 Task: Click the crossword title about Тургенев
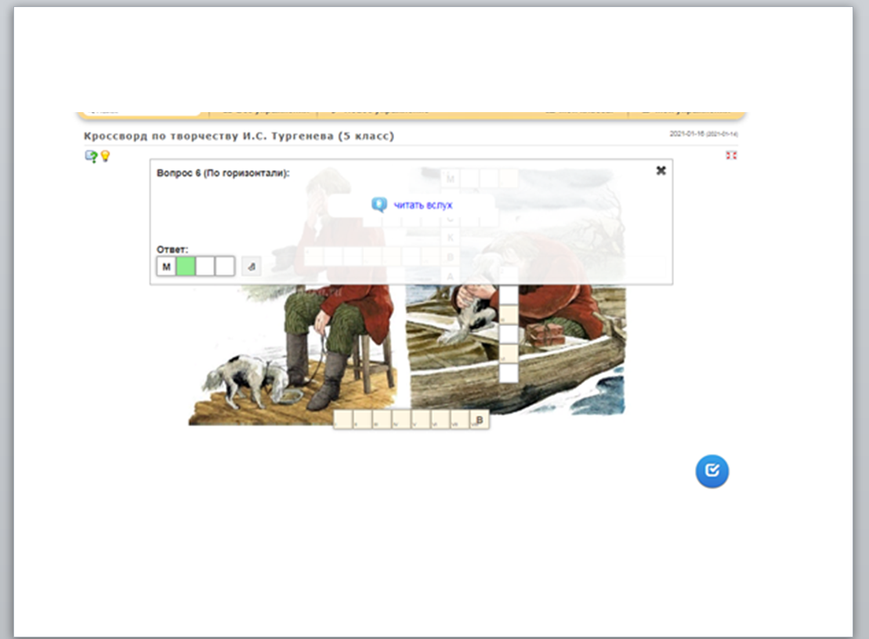pyautogui.click(x=239, y=136)
